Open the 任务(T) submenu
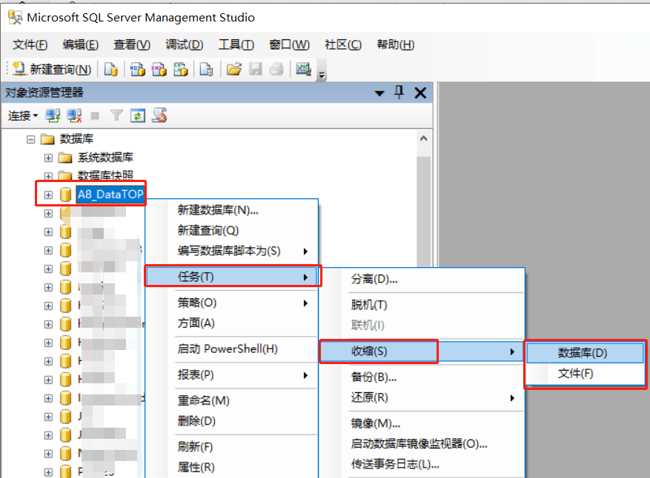 click(233, 277)
